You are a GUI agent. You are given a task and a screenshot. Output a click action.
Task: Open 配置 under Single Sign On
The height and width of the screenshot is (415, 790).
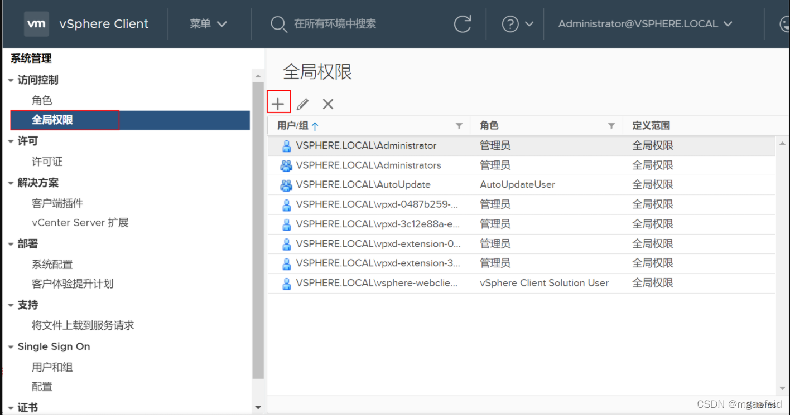(42, 387)
